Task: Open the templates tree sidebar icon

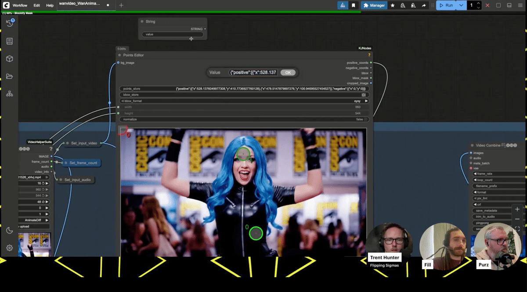Action: tap(10, 94)
